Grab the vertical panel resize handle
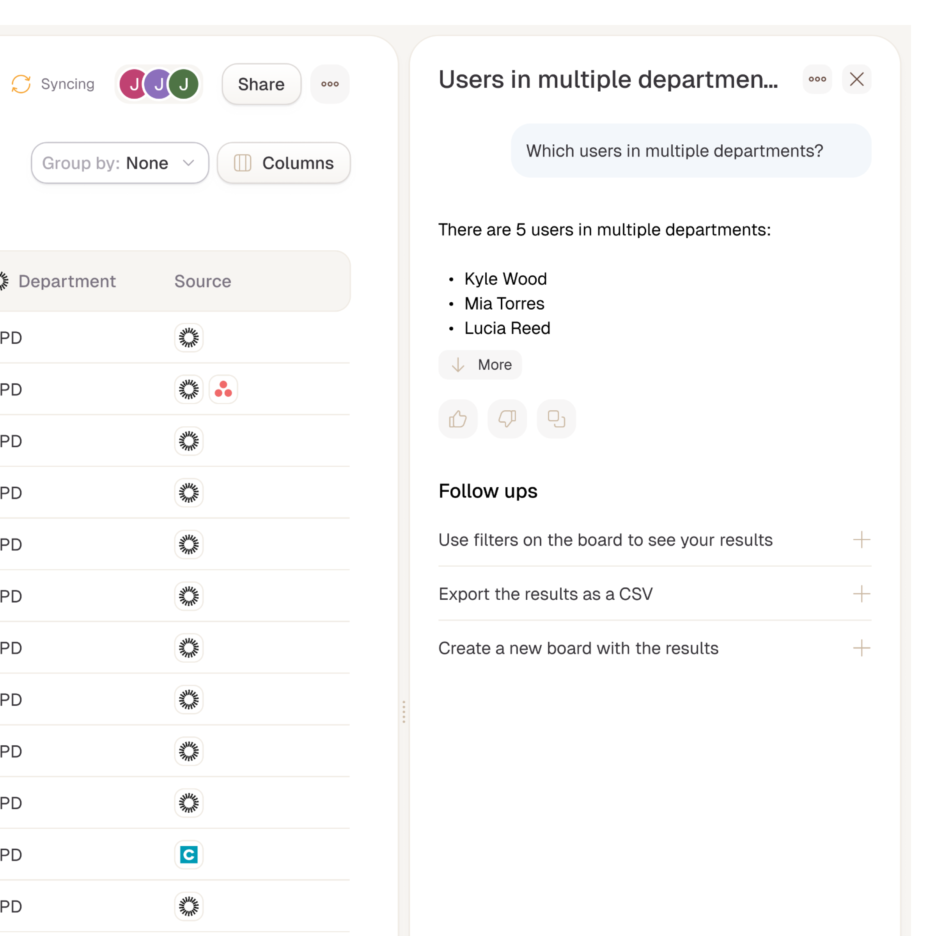 [x=403, y=711]
